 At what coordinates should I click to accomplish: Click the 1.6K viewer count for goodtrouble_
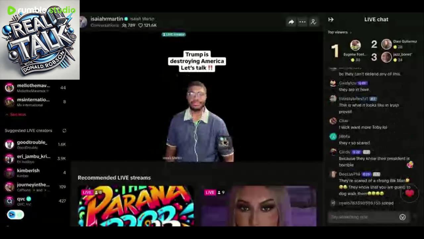[62, 144]
